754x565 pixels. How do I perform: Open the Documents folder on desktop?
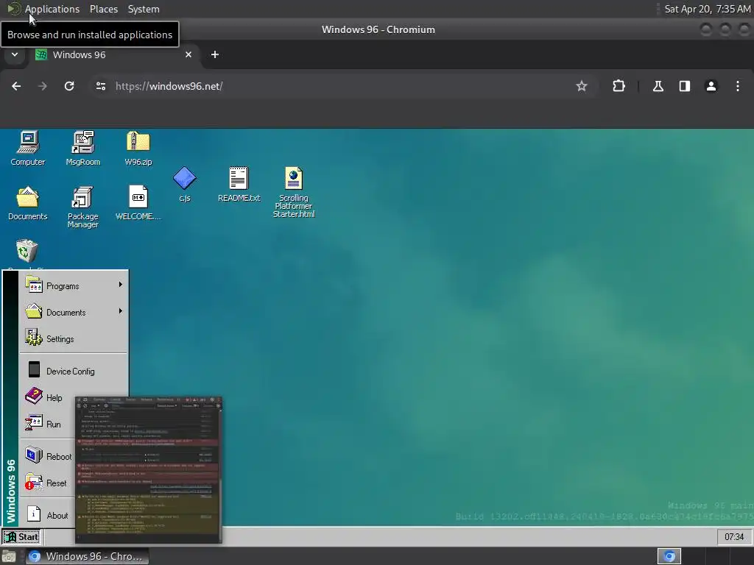tap(27, 203)
